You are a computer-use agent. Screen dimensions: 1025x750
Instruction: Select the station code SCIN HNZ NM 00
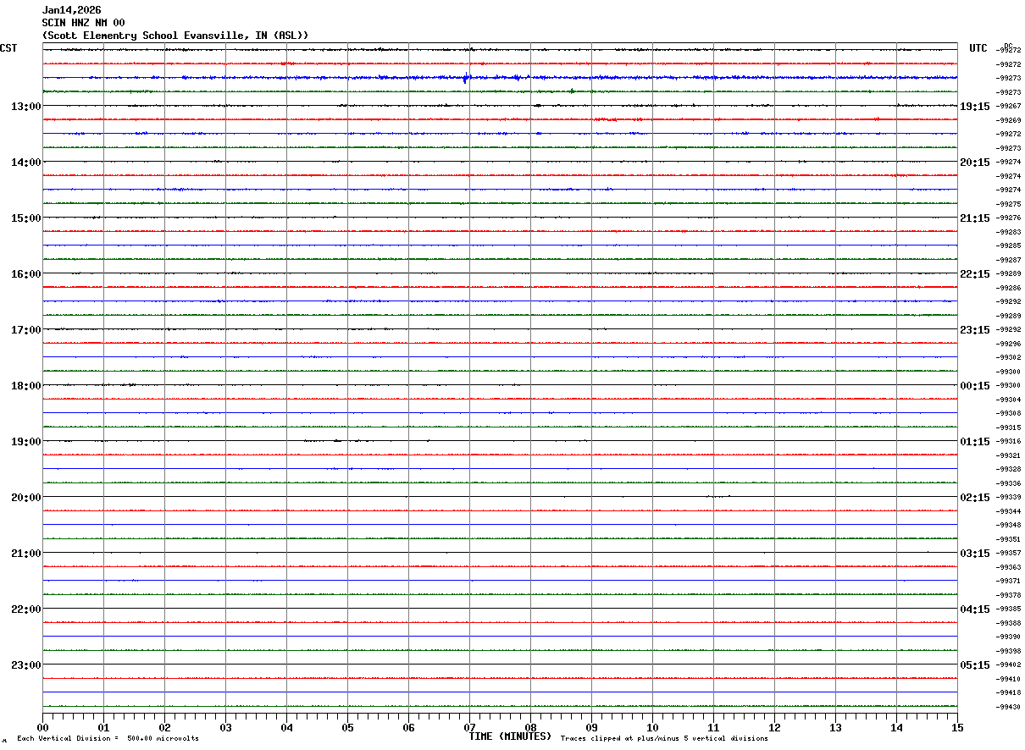tap(83, 23)
